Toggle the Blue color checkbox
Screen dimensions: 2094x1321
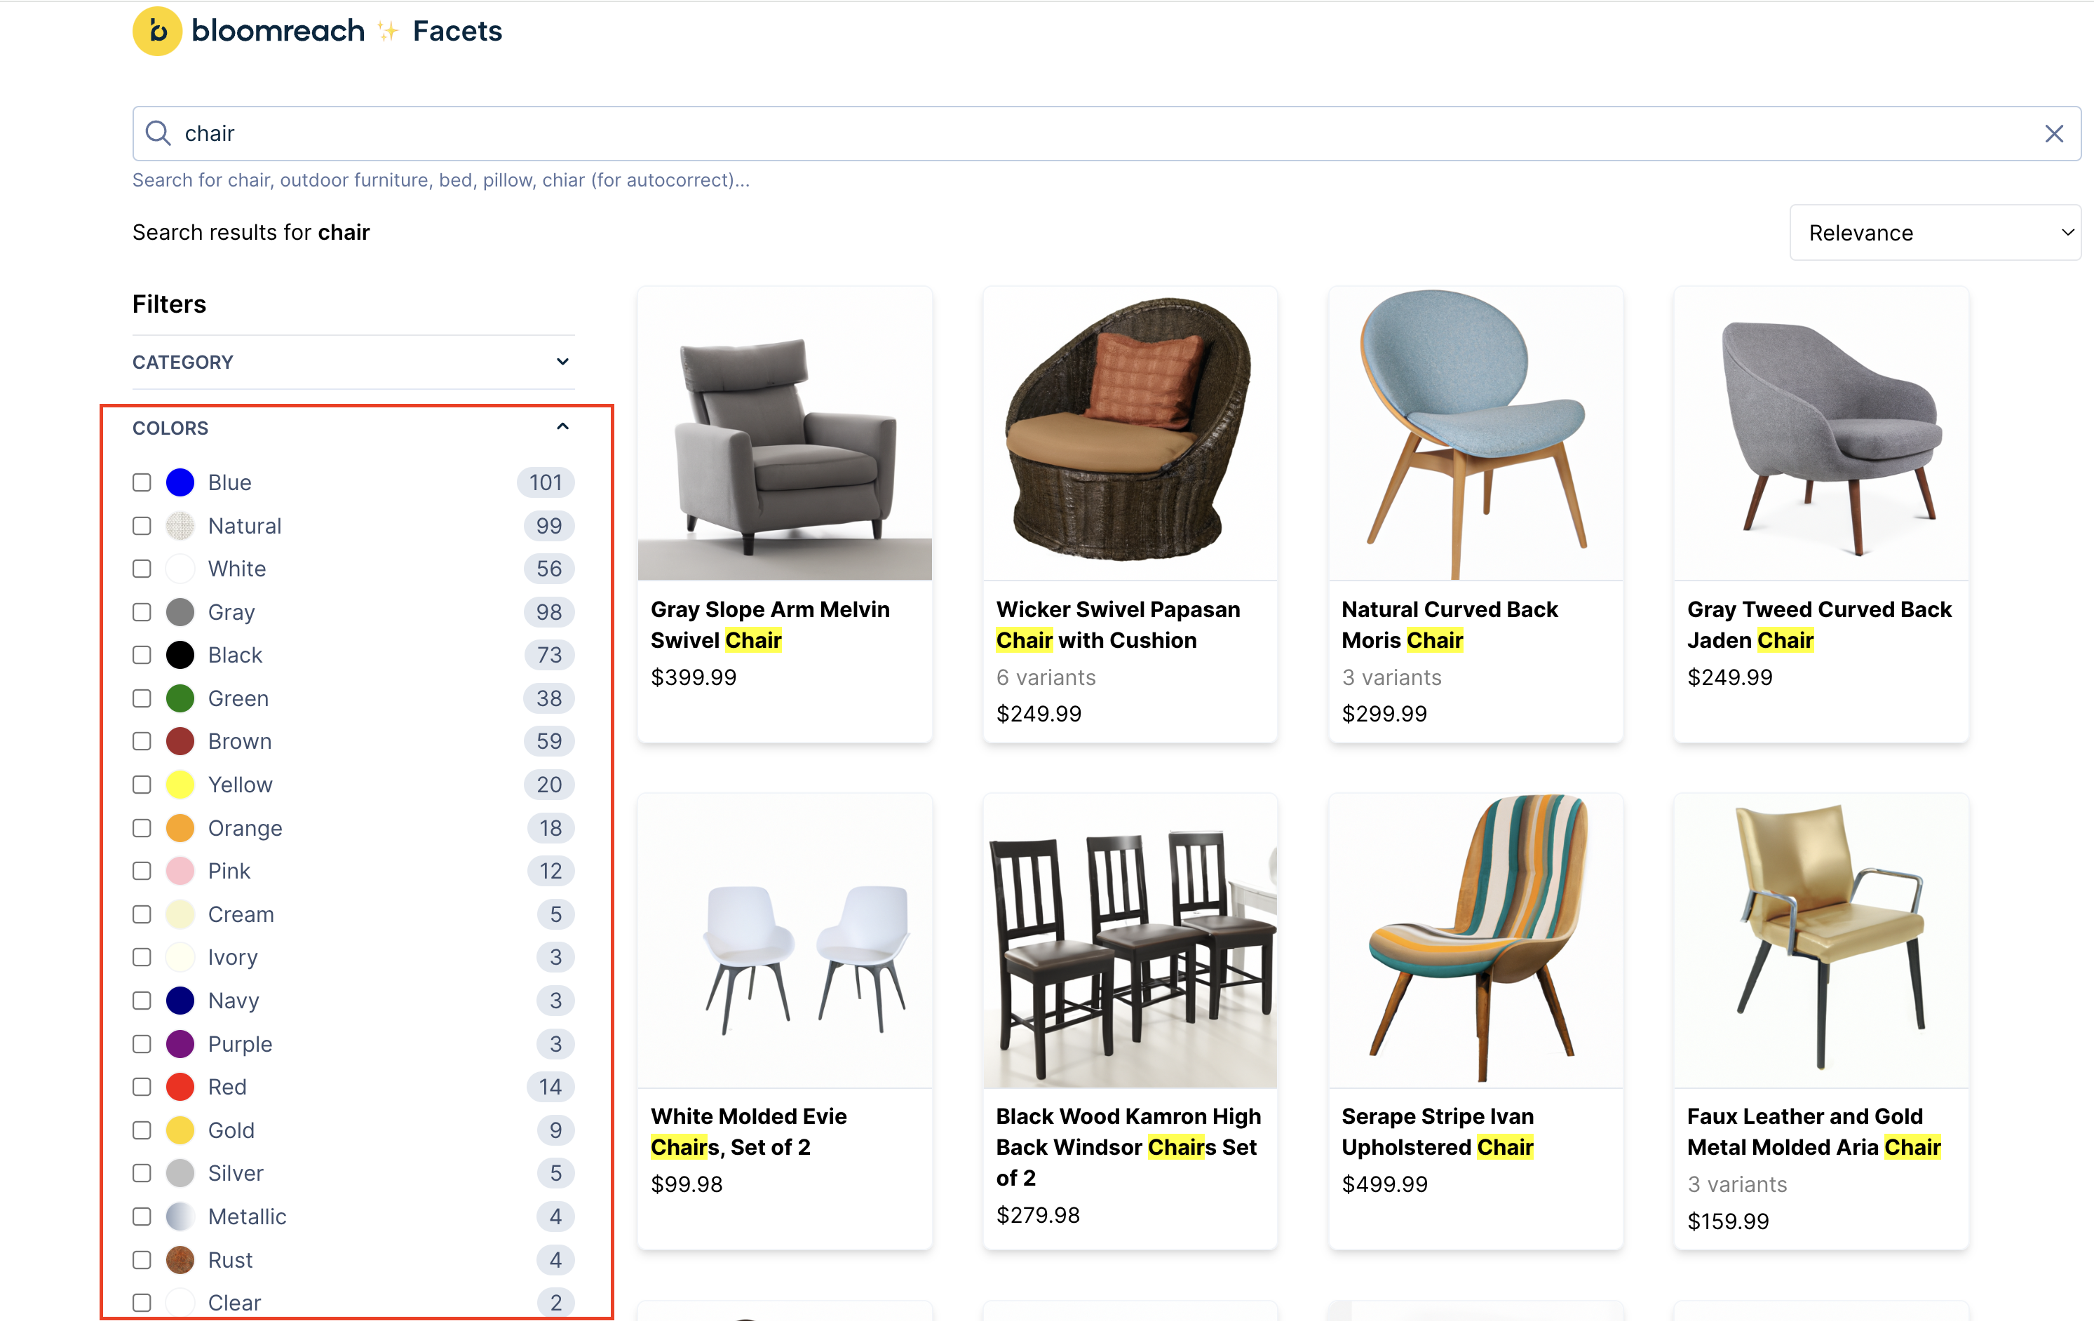point(142,482)
